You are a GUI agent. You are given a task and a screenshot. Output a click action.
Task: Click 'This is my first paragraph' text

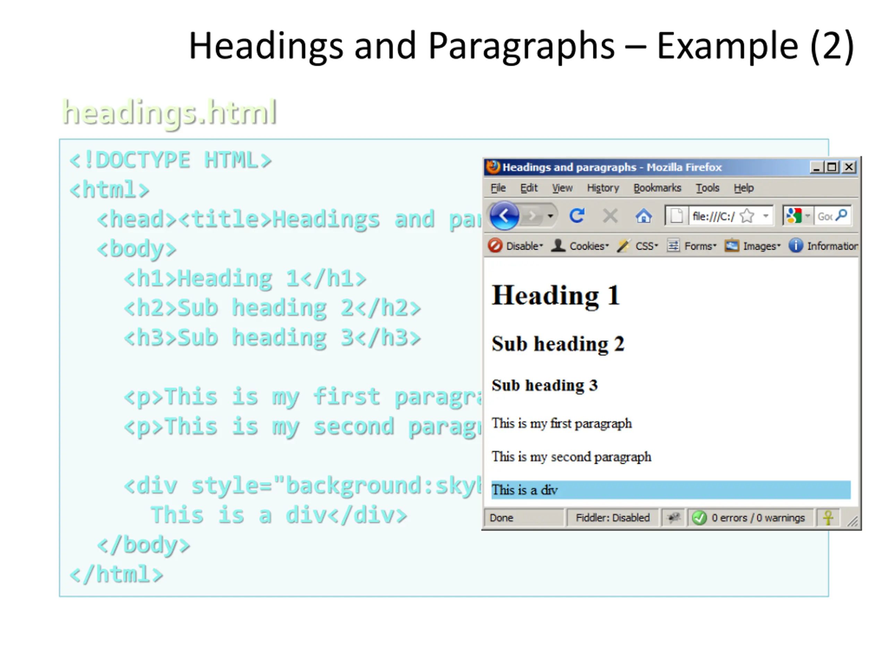[562, 424]
